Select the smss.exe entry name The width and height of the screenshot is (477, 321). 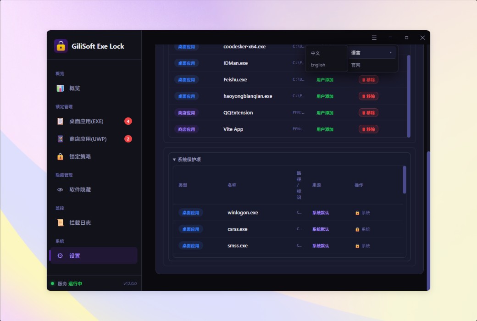[237, 245]
